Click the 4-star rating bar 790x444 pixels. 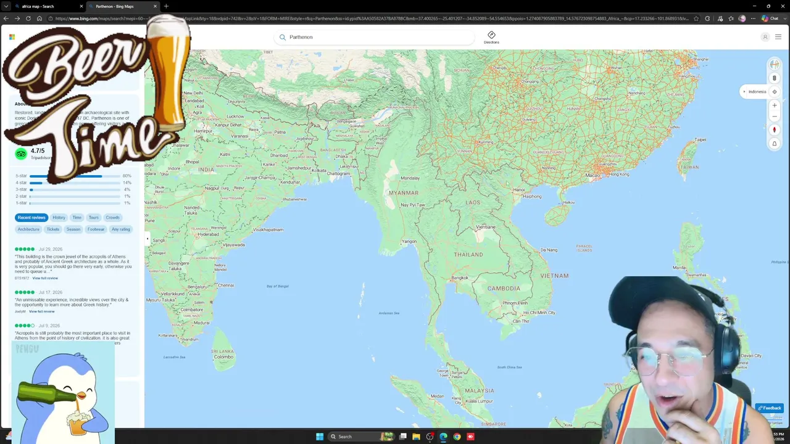click(x=75, y=183)
